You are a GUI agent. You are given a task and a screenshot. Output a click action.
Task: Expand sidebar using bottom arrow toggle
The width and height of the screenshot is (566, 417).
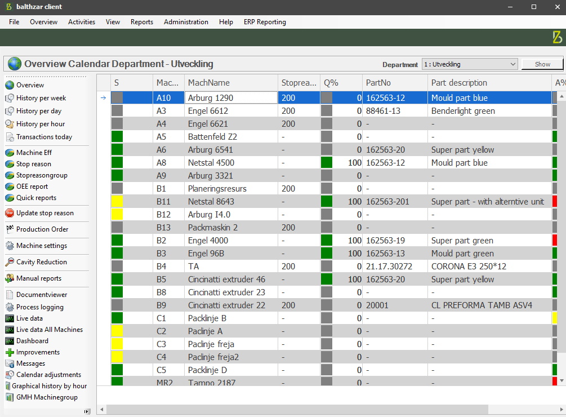click(x=86, y=411)
